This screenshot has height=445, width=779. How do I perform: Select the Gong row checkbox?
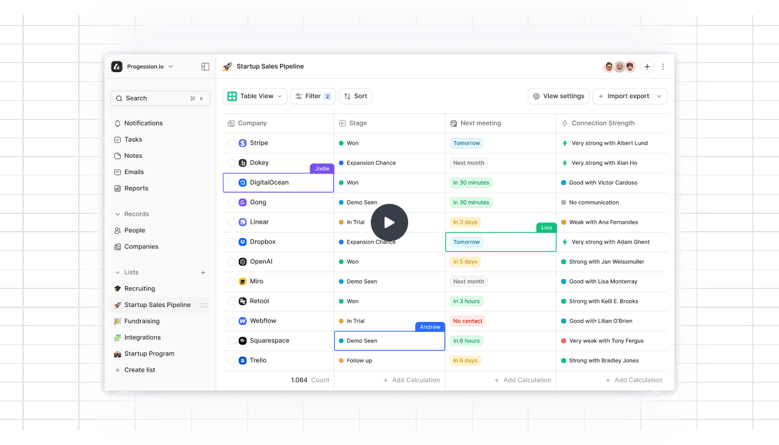[231, 202]
